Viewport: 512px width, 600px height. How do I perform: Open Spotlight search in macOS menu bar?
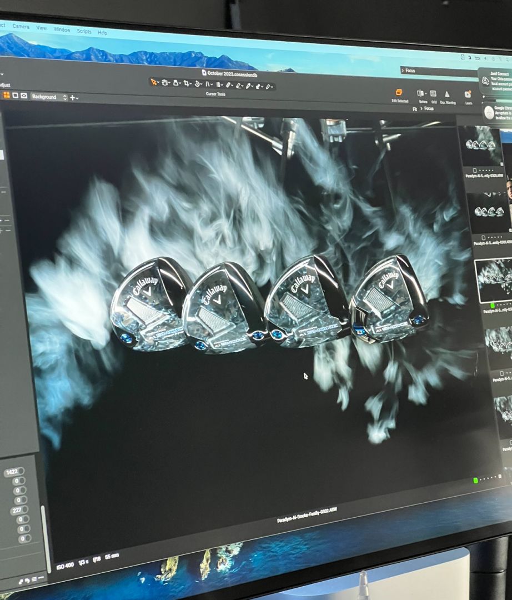click(507, 59)
